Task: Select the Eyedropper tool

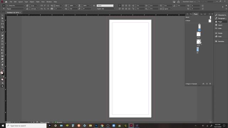Action: click(x=2, y=62)
